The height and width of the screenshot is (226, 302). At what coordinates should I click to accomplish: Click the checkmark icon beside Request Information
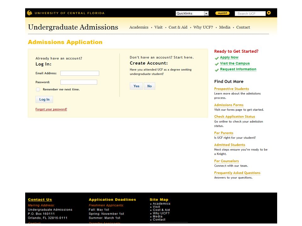click(217, 70)
